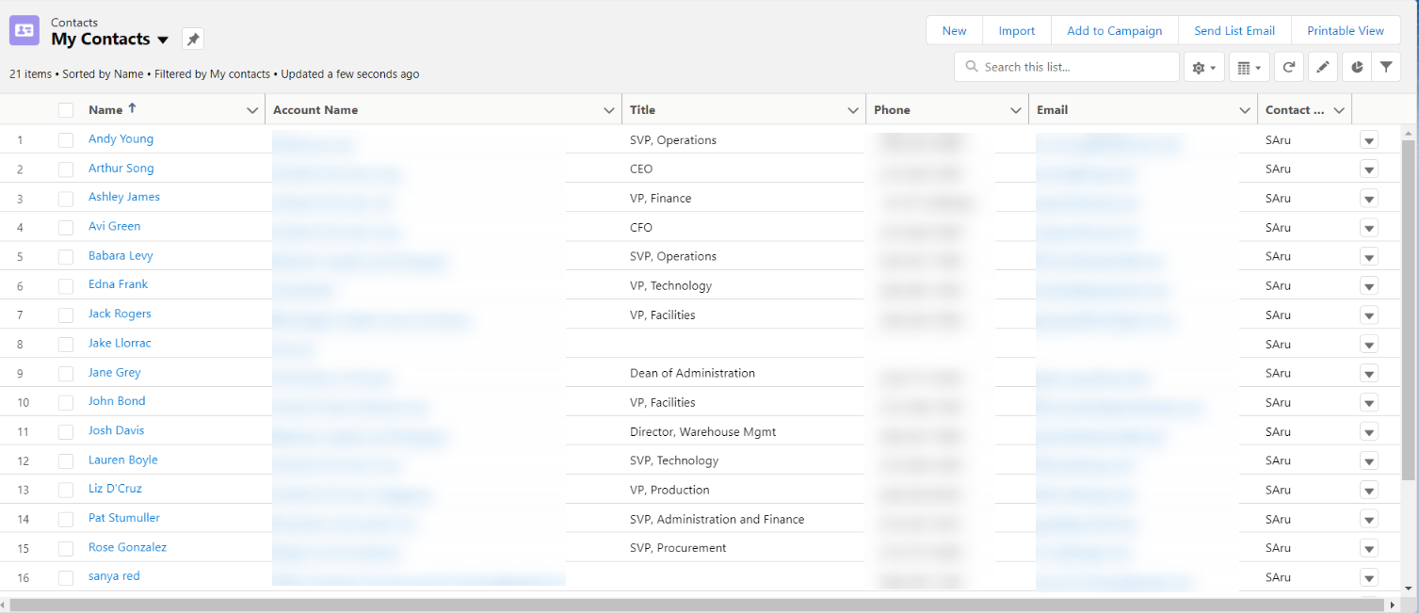Screen dimensions: 1419x613
Task: Open Jack Rogers contact record
Action: 119,313
